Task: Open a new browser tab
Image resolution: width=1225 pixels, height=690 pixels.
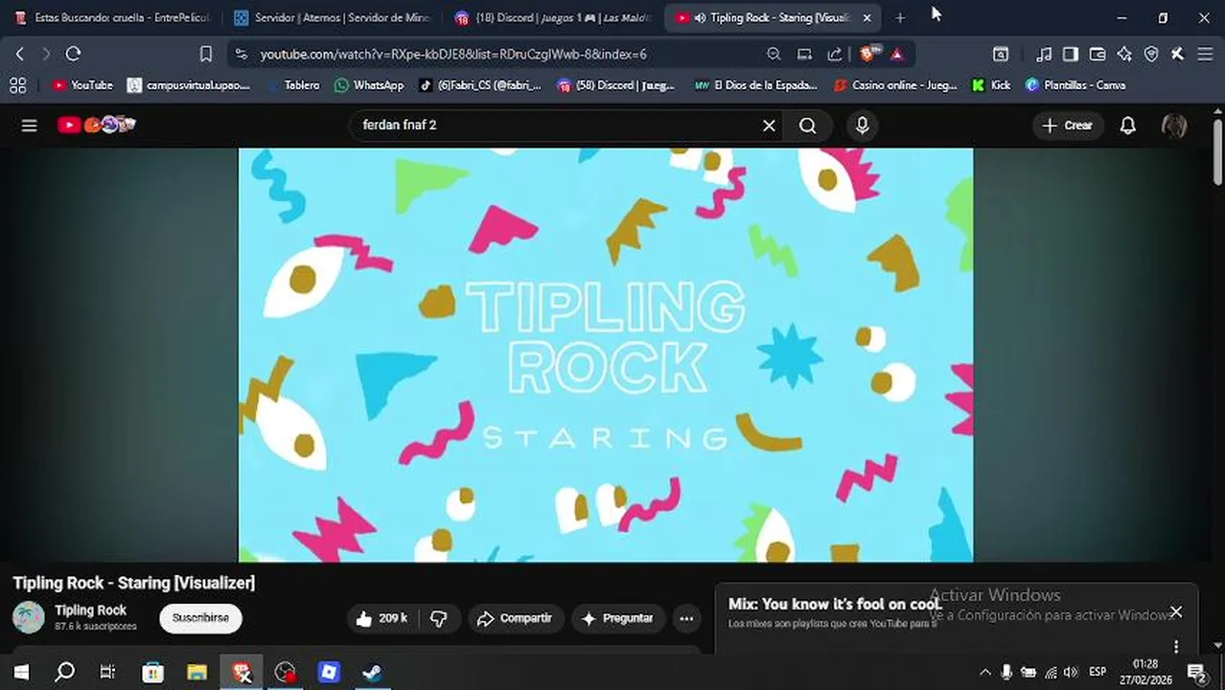Action: tap(899, 18)
